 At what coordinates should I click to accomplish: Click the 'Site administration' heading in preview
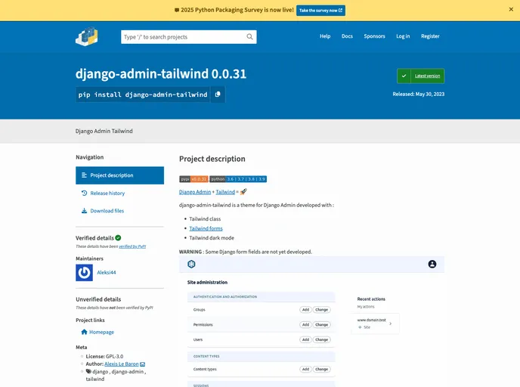tap(207, 283)
